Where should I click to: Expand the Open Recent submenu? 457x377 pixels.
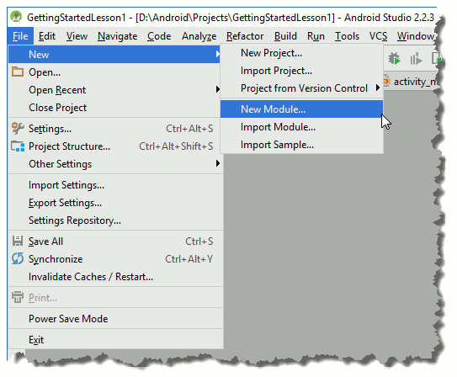pyautogui.click(x=114, y=90)
